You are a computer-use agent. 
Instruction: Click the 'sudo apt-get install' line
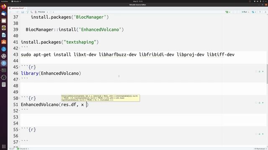pyautogui.click(x=127, y=55)
